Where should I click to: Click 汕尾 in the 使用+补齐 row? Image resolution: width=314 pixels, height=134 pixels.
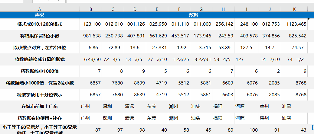[x=294, y=118]
